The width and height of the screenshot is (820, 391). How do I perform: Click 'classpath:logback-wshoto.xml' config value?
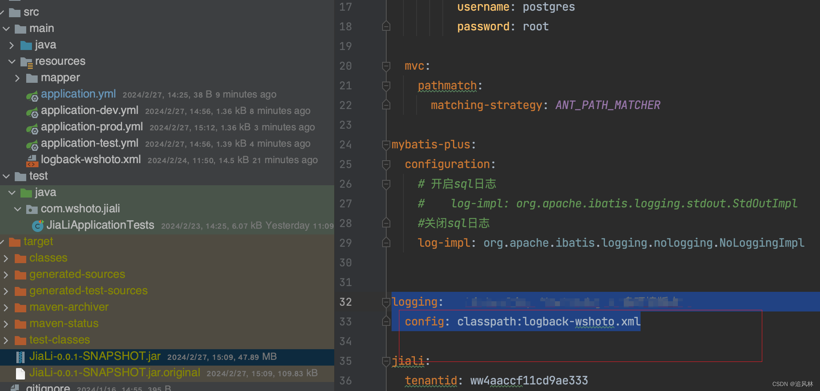point(549,322)
